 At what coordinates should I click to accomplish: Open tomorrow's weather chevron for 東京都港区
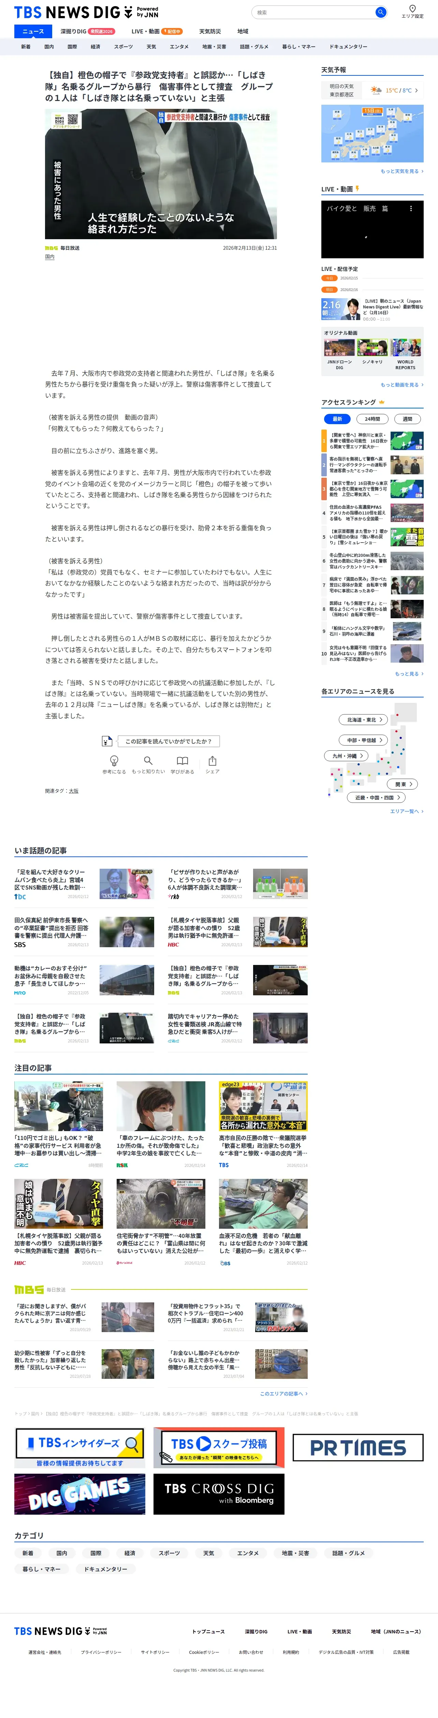(x=416, y=90)
